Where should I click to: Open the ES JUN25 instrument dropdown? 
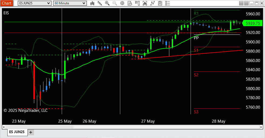click(x=35, y=3)
